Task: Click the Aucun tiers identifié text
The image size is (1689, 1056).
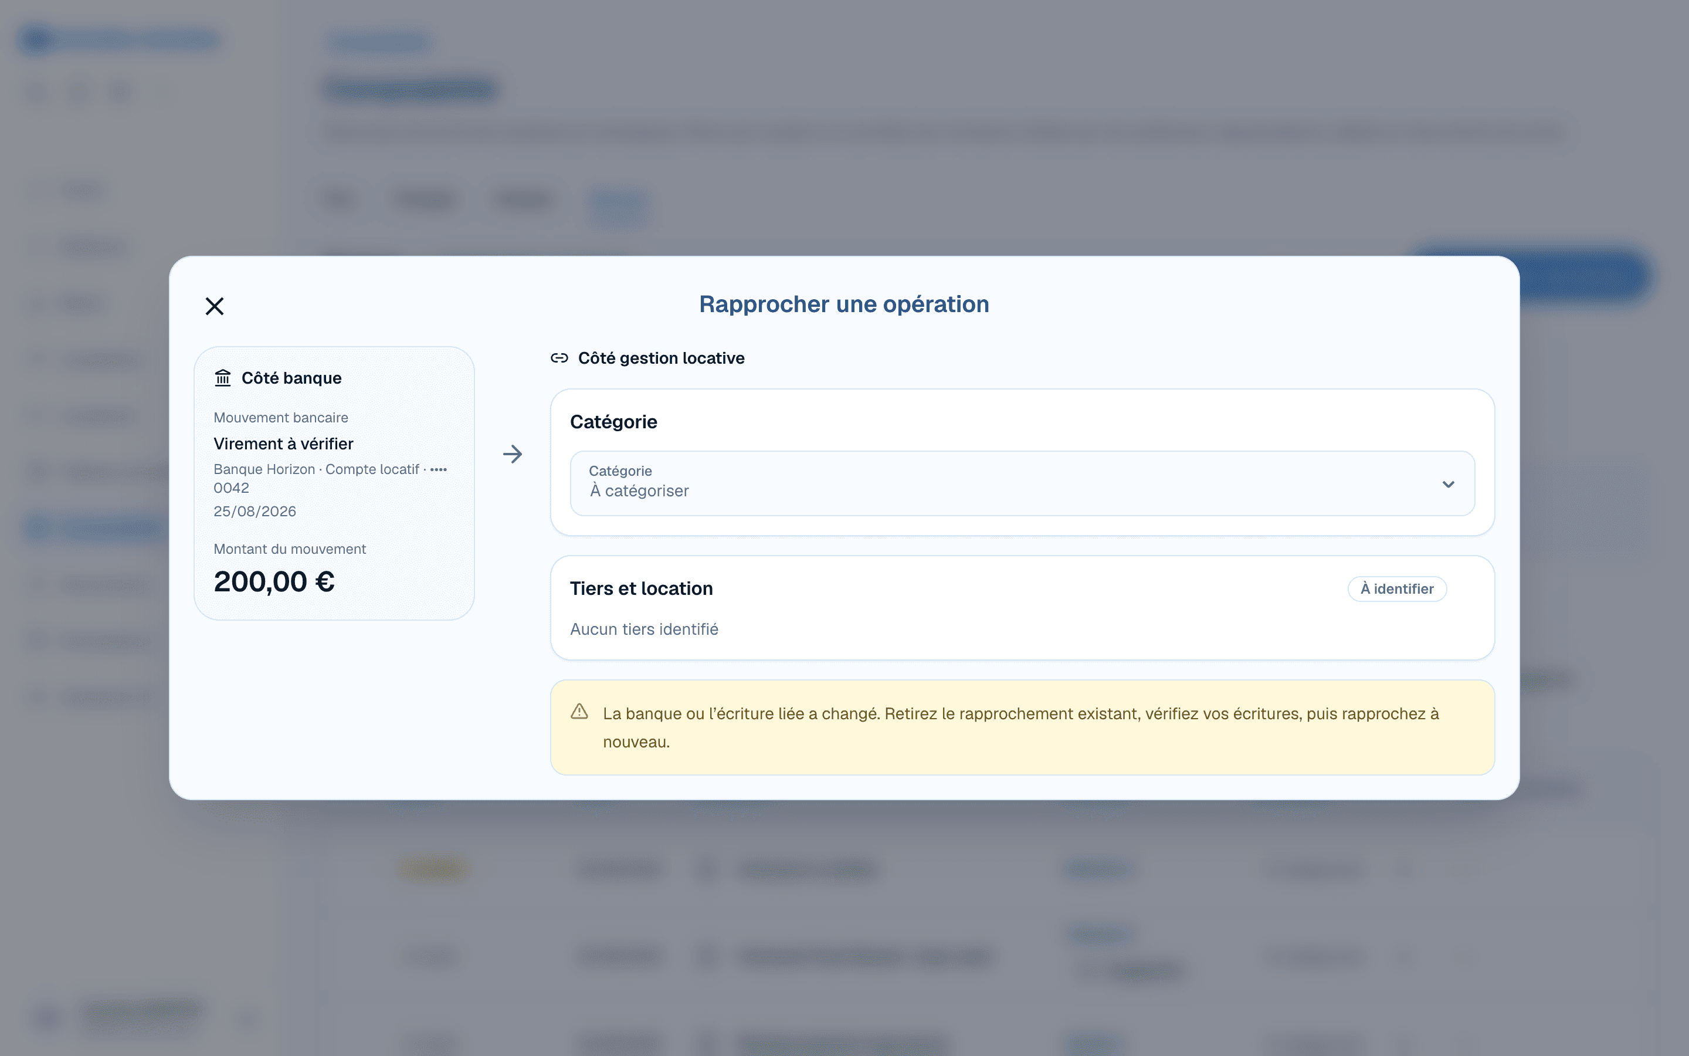Action: 644,629
